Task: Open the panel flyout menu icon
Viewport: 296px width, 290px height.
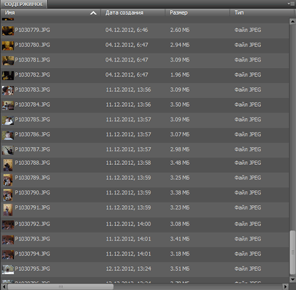Action: (291, 4)
